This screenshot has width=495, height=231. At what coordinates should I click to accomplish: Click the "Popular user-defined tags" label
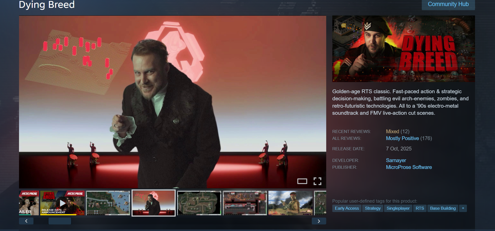tap(375, 201)
